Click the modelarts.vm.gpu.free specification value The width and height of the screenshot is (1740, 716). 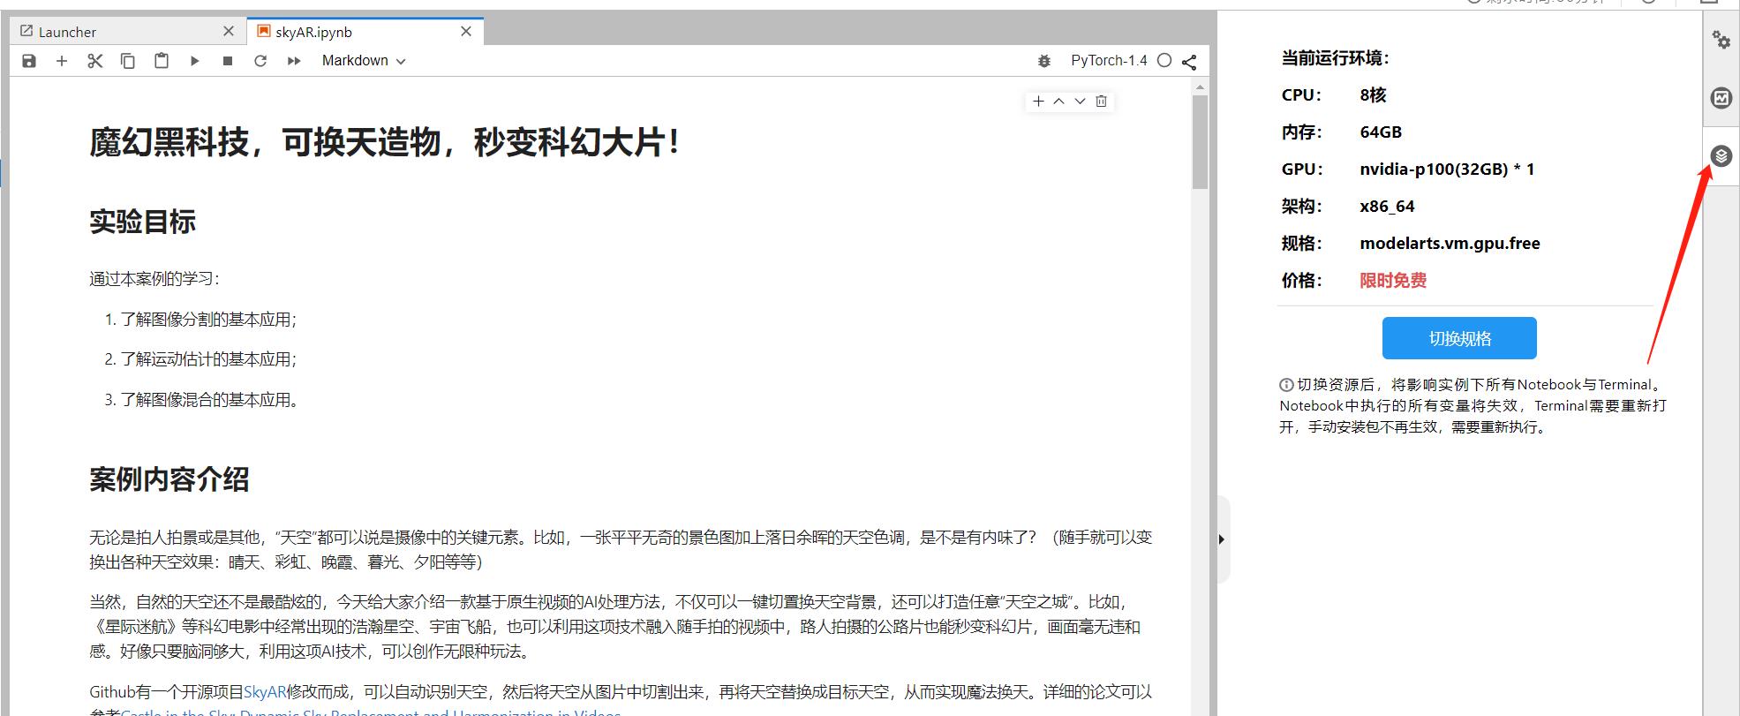(1450, 244)
